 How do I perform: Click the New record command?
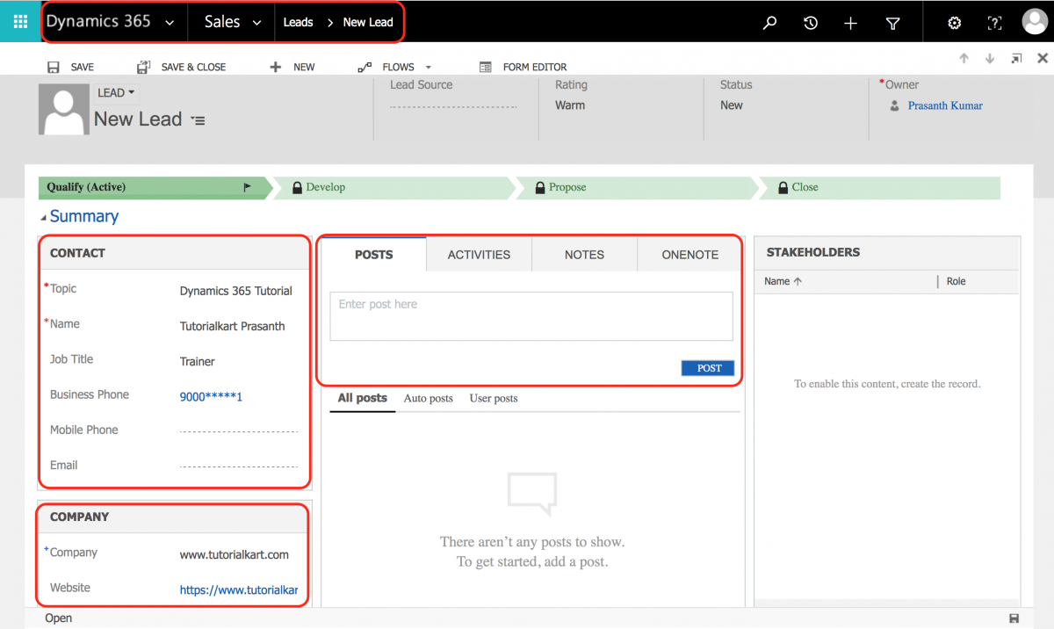click(x=292, y=67)
